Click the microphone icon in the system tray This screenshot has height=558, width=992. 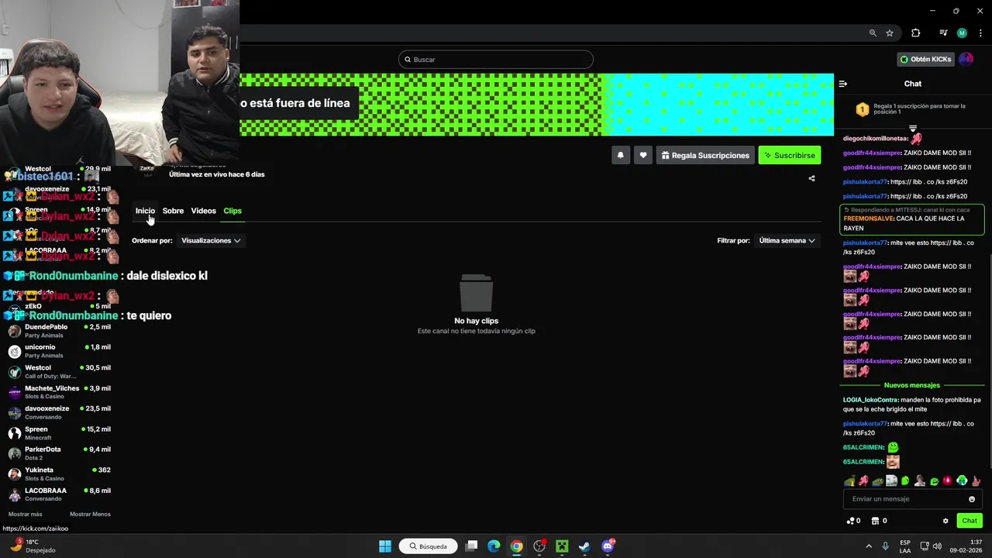[885, 546]
